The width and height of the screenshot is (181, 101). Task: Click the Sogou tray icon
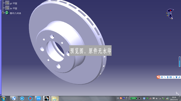pos(121,98)
